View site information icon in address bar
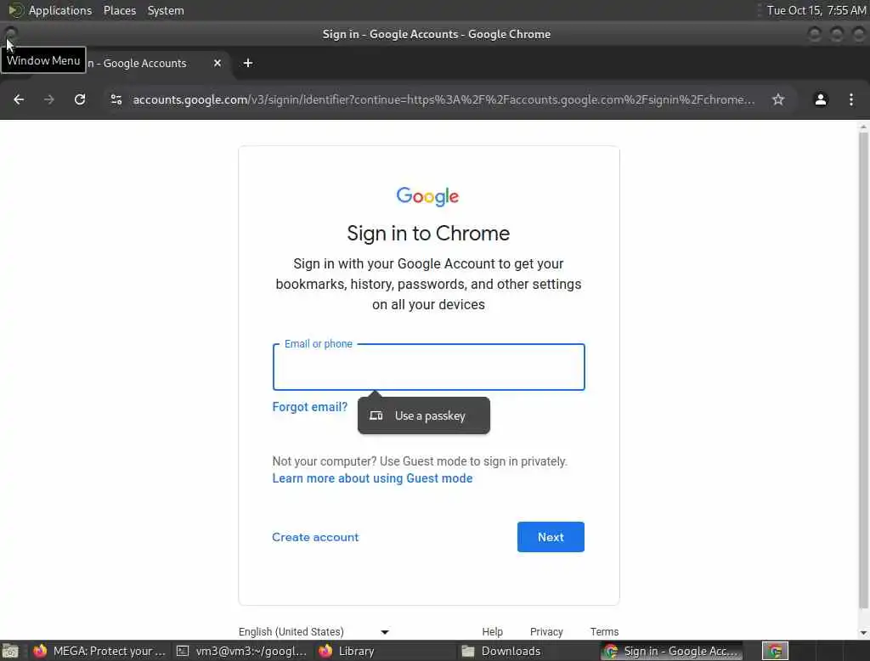Viewport: 870px width, 661px height. 116,99
